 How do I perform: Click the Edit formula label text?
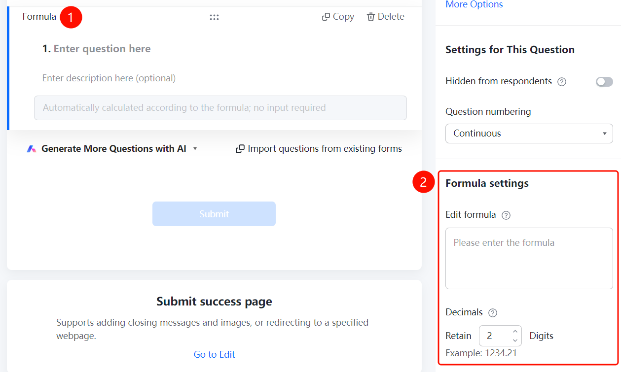pos(471,215)
